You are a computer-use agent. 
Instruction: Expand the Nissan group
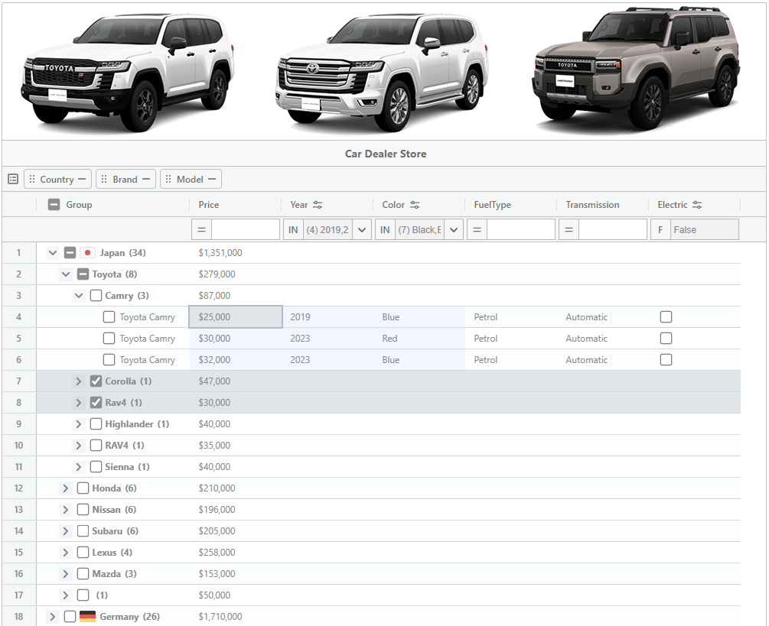[x=66, y=509]
